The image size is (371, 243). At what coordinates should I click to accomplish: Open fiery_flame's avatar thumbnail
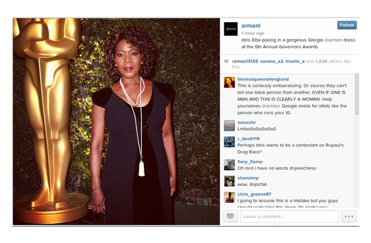pyautogui.click(x=230, y=165)
